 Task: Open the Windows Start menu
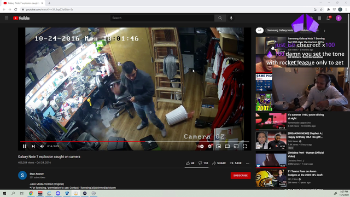(x=4, y=193)
